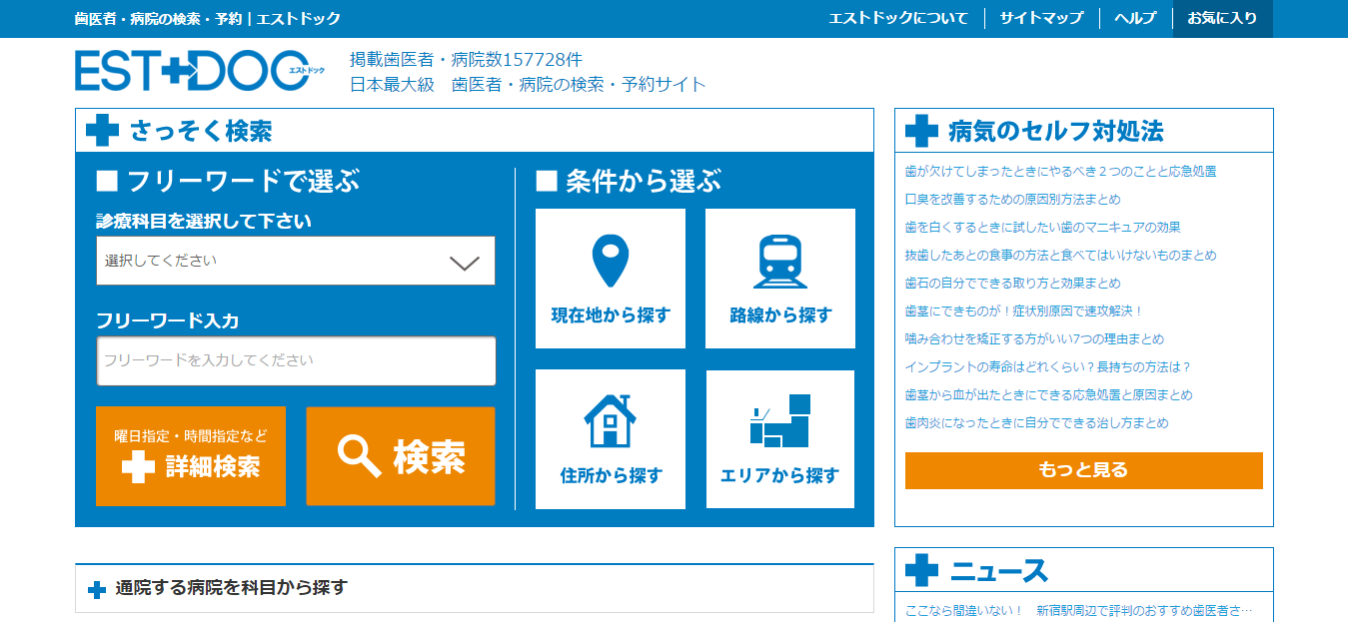Click the エリアから探す label
Screen dimensions: 1348x622
[780, 475]
